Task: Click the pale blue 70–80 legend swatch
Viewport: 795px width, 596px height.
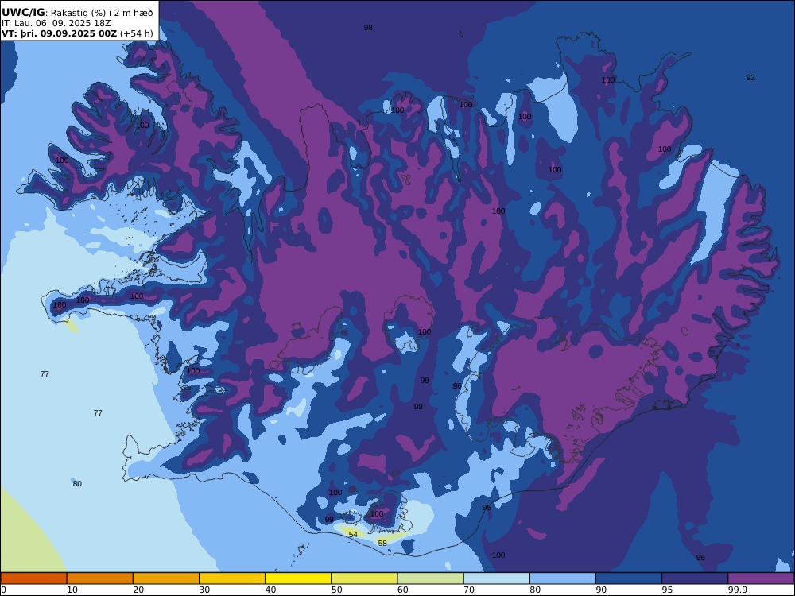Action: point(496,579)
